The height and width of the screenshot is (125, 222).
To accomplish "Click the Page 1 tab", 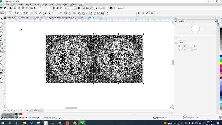I will click(x=36, y=111).
